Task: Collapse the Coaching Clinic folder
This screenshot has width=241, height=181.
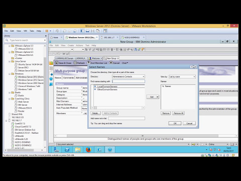Action: [x=10, y=99]
